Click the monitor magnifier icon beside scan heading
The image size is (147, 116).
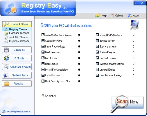tap(134, 24)
